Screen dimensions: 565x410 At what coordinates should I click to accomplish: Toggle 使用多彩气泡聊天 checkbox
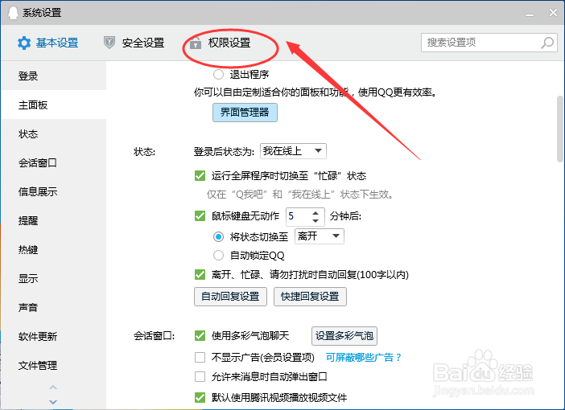(200, 335)
